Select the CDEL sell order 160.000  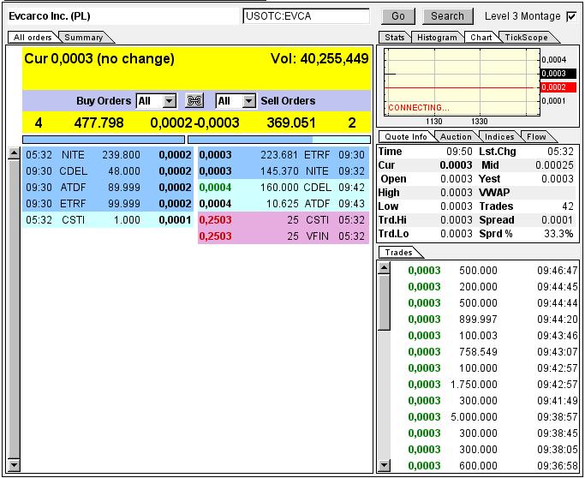(x=284, y=188)
